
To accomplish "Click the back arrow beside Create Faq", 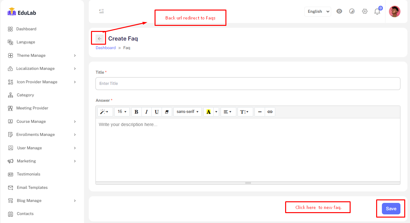I will point(99,39).
